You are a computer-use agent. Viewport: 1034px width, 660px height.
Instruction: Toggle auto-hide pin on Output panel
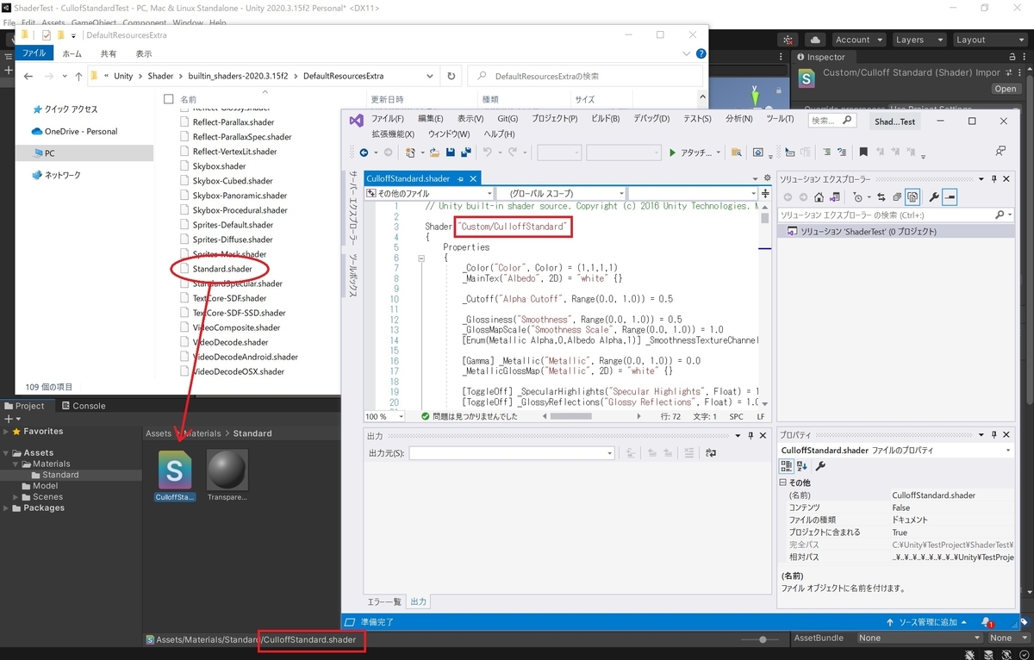point(751,436)
